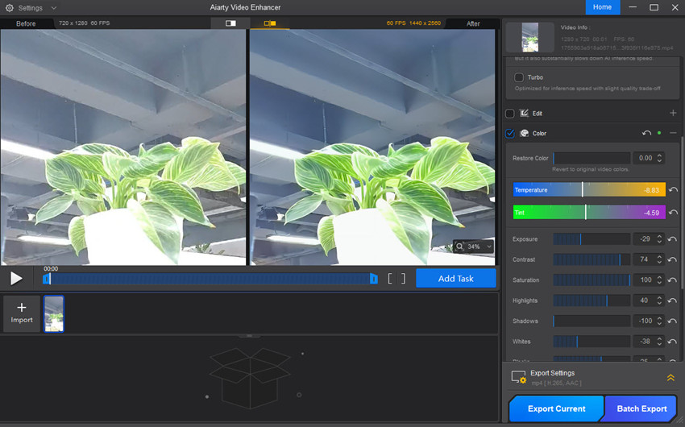Click the zoom magnifier icon

click(x=459, y=247)
